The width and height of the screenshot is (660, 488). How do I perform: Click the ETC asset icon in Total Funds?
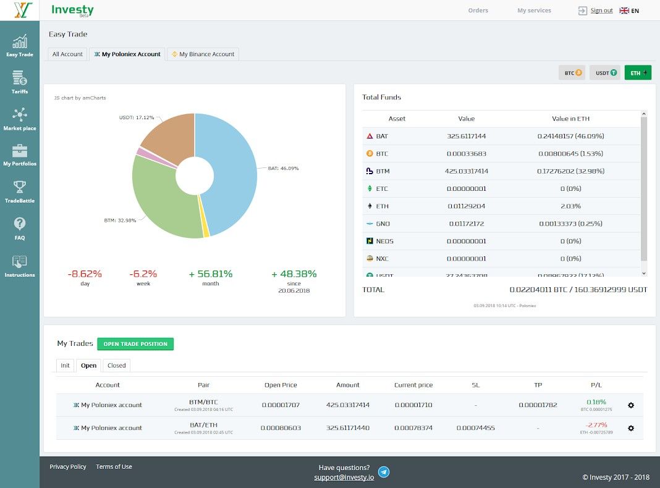(x=370, y=188)
